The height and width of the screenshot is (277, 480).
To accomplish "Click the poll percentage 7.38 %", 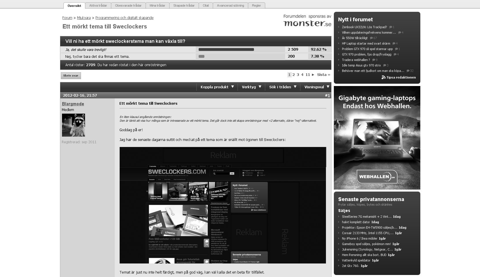I will 317,56.
